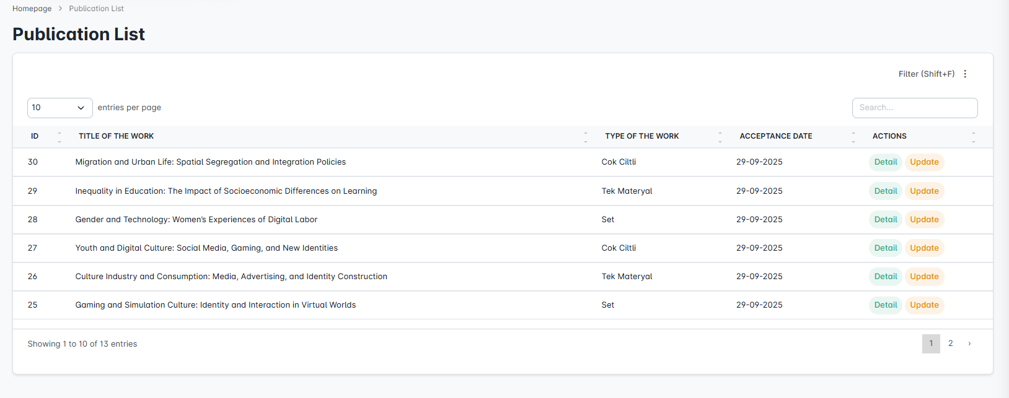
Task: Go to next page using arrow
Action: 969,344
